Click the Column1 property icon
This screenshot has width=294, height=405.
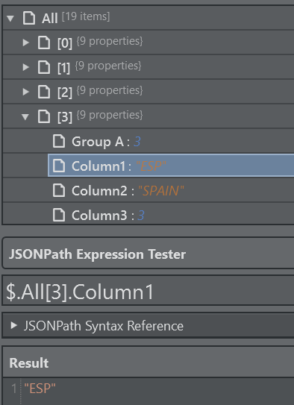(x=59, y=166)
